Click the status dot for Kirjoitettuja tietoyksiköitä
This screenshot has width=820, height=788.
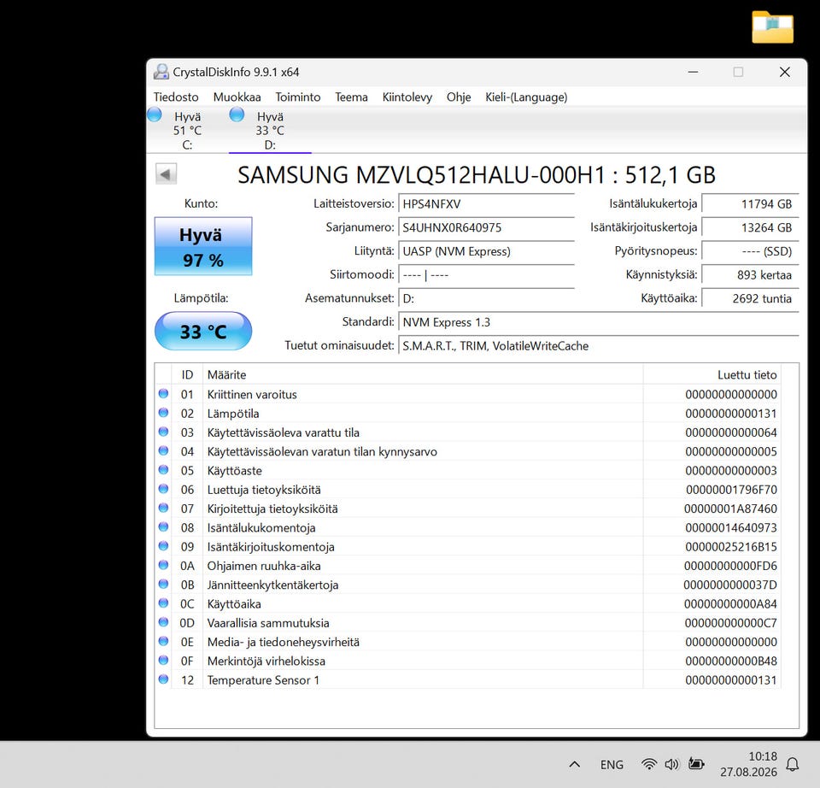(164, 508)
